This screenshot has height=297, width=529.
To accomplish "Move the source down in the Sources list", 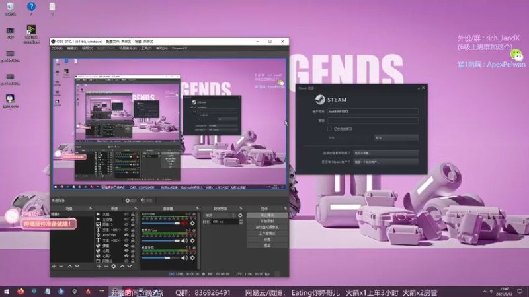I will [x=129, y=266].
